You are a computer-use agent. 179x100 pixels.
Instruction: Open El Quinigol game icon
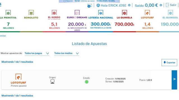(170, 12)
